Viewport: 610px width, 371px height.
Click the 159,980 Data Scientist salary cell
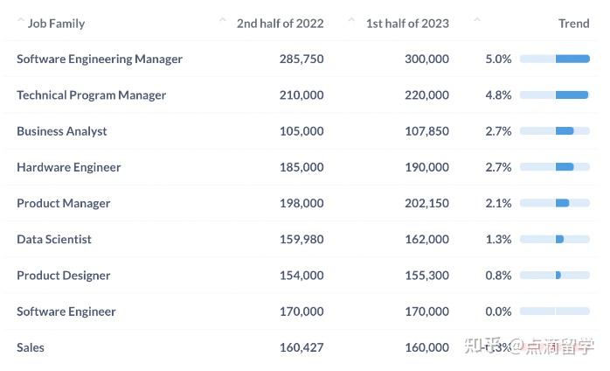[x=301, y=239]
